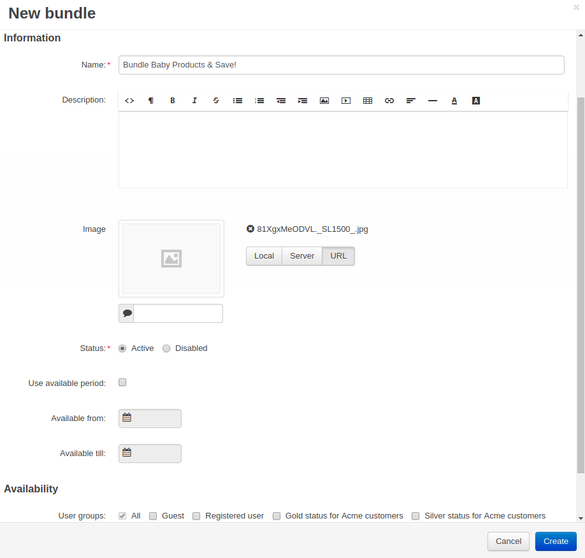Screen dimensions: 585x558
Task: Apply italic formatting in description editor
Action: (194, 101)
